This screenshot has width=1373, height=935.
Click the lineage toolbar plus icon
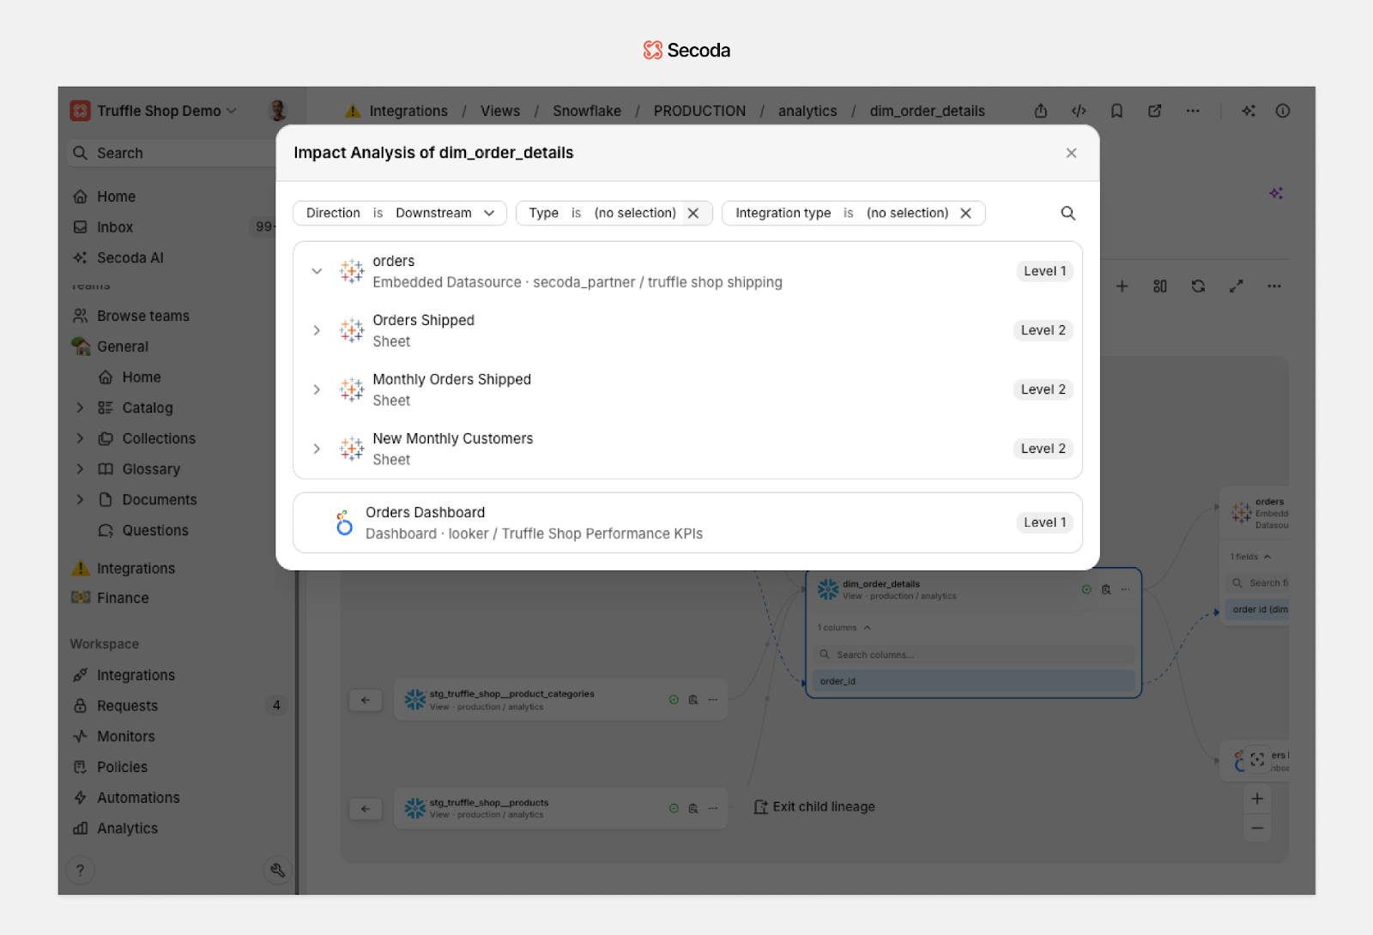(x=1122, y=286)
